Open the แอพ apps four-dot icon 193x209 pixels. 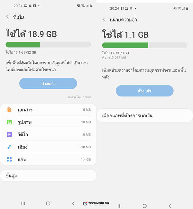9,159
